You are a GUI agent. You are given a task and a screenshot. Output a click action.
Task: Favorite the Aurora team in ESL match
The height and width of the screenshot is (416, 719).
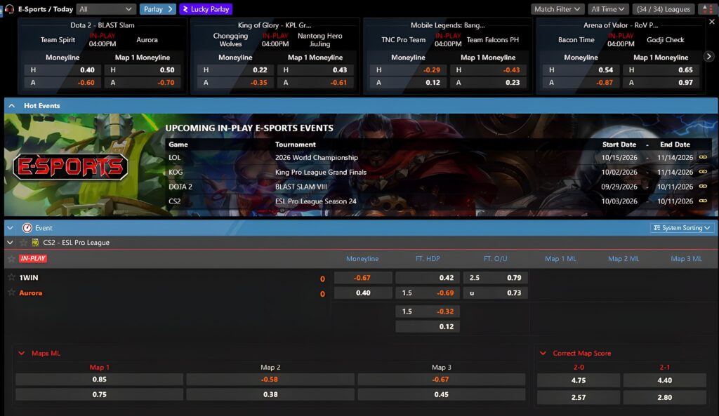coord(11,293)
